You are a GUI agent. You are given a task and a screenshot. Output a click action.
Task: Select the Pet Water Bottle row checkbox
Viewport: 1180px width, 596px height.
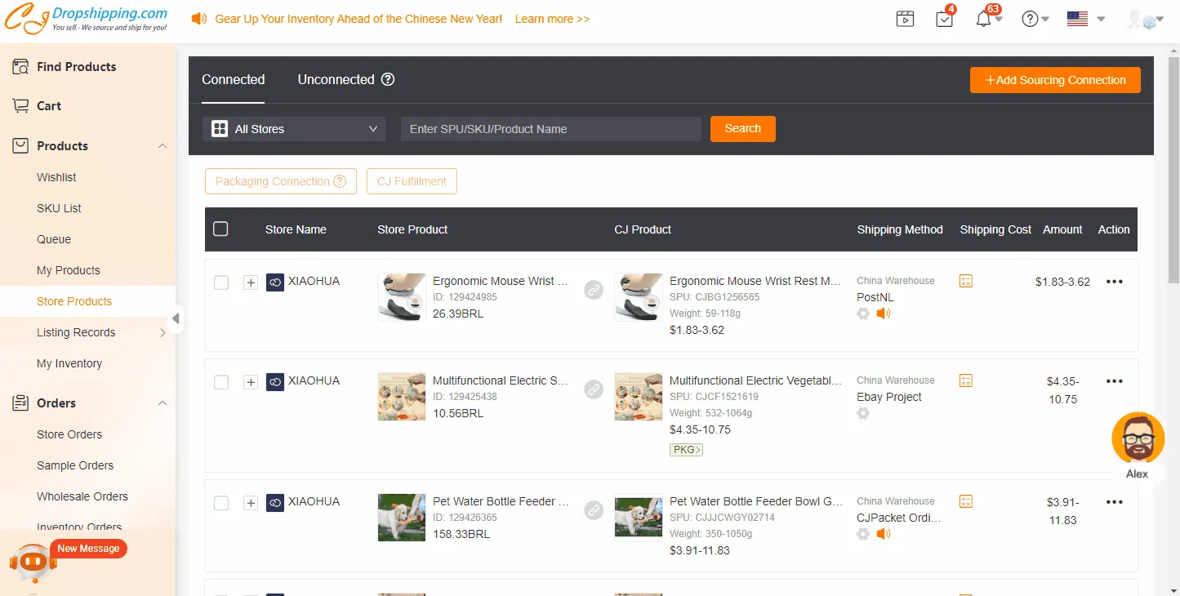coord(221,503)
